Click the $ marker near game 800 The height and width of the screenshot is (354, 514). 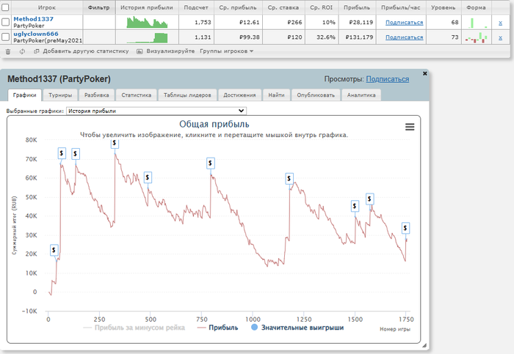(211, 163)
